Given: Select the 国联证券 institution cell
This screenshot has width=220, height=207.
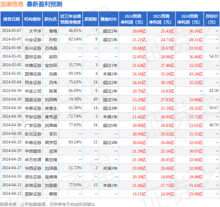Looking at the screenshot, I should tap(33, 194).
